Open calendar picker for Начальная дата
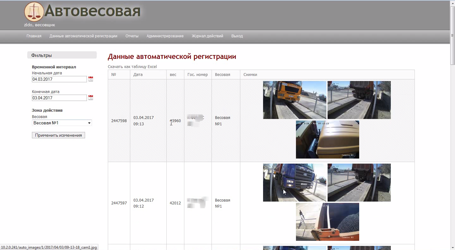This screenshot has width=455, height=250. (x=91, y=79)
